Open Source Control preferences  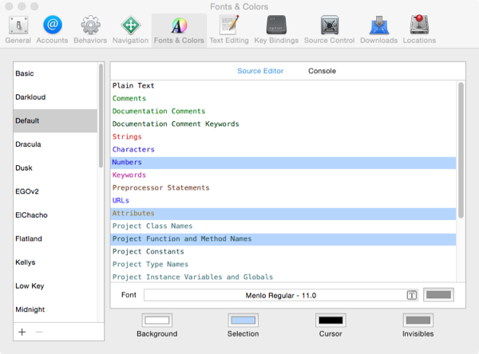[329, 29]
